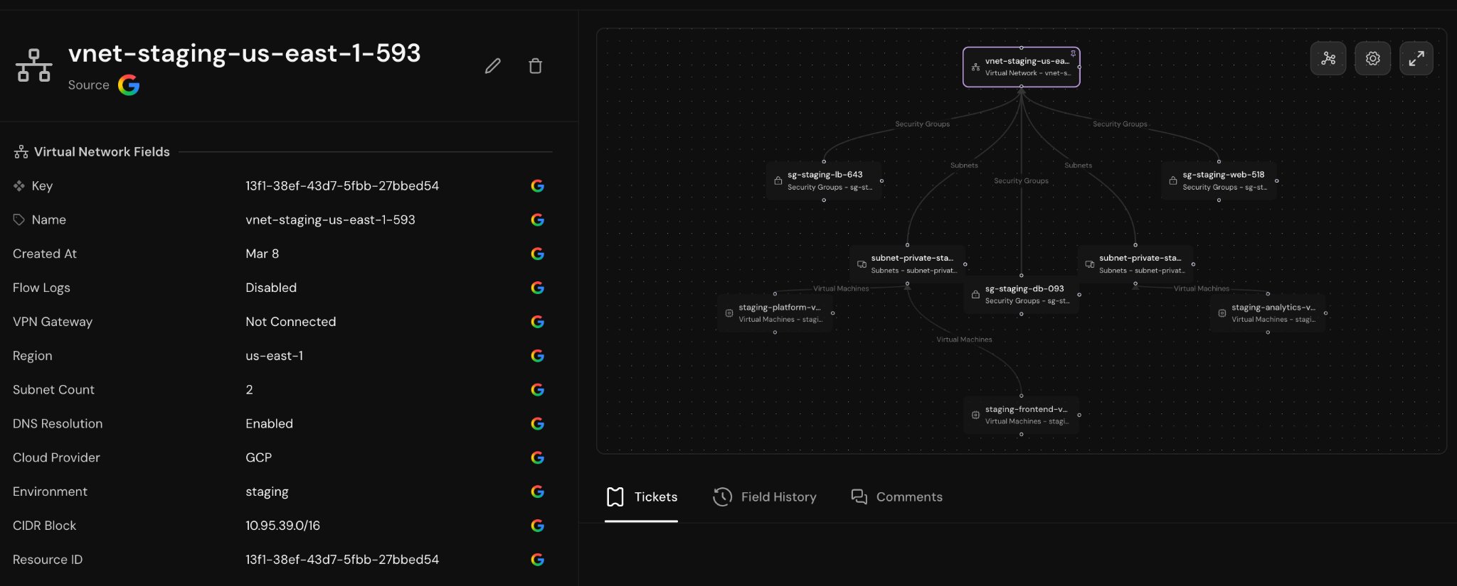Screen dimensions: 1457x586
Task: Open the Tickets tab
Action: point(641,497)
